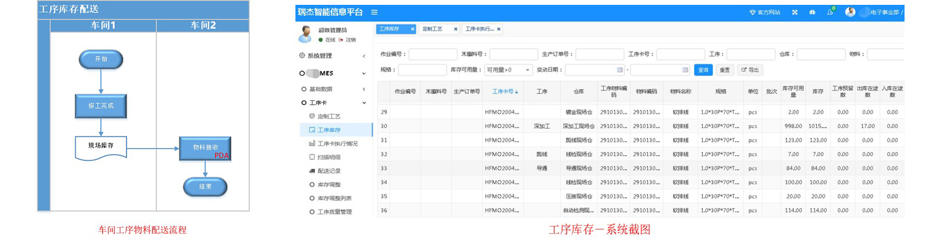Focus the 工序 filter input field

coord(751,54)
